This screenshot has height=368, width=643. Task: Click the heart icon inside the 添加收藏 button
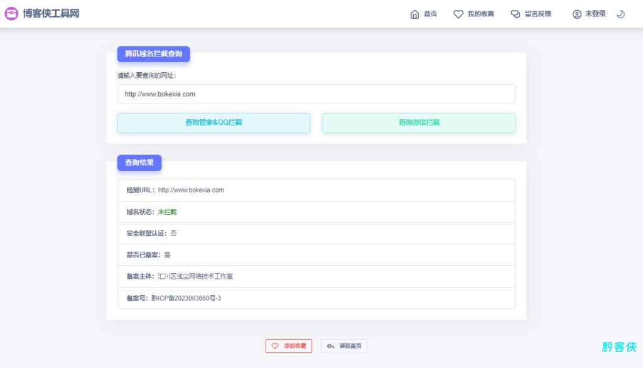[x=275, y=346]
